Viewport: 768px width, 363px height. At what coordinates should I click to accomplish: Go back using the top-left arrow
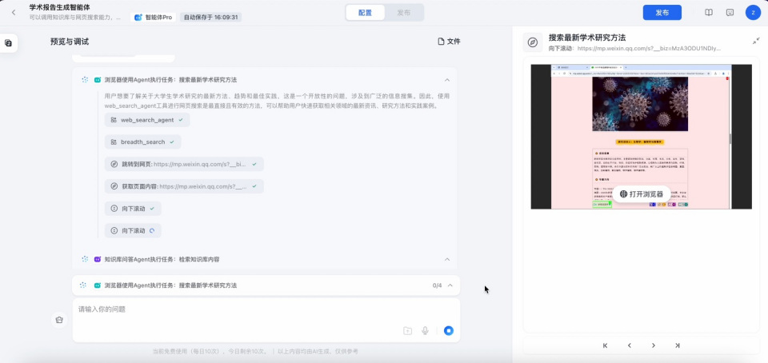tap(14, 13)
